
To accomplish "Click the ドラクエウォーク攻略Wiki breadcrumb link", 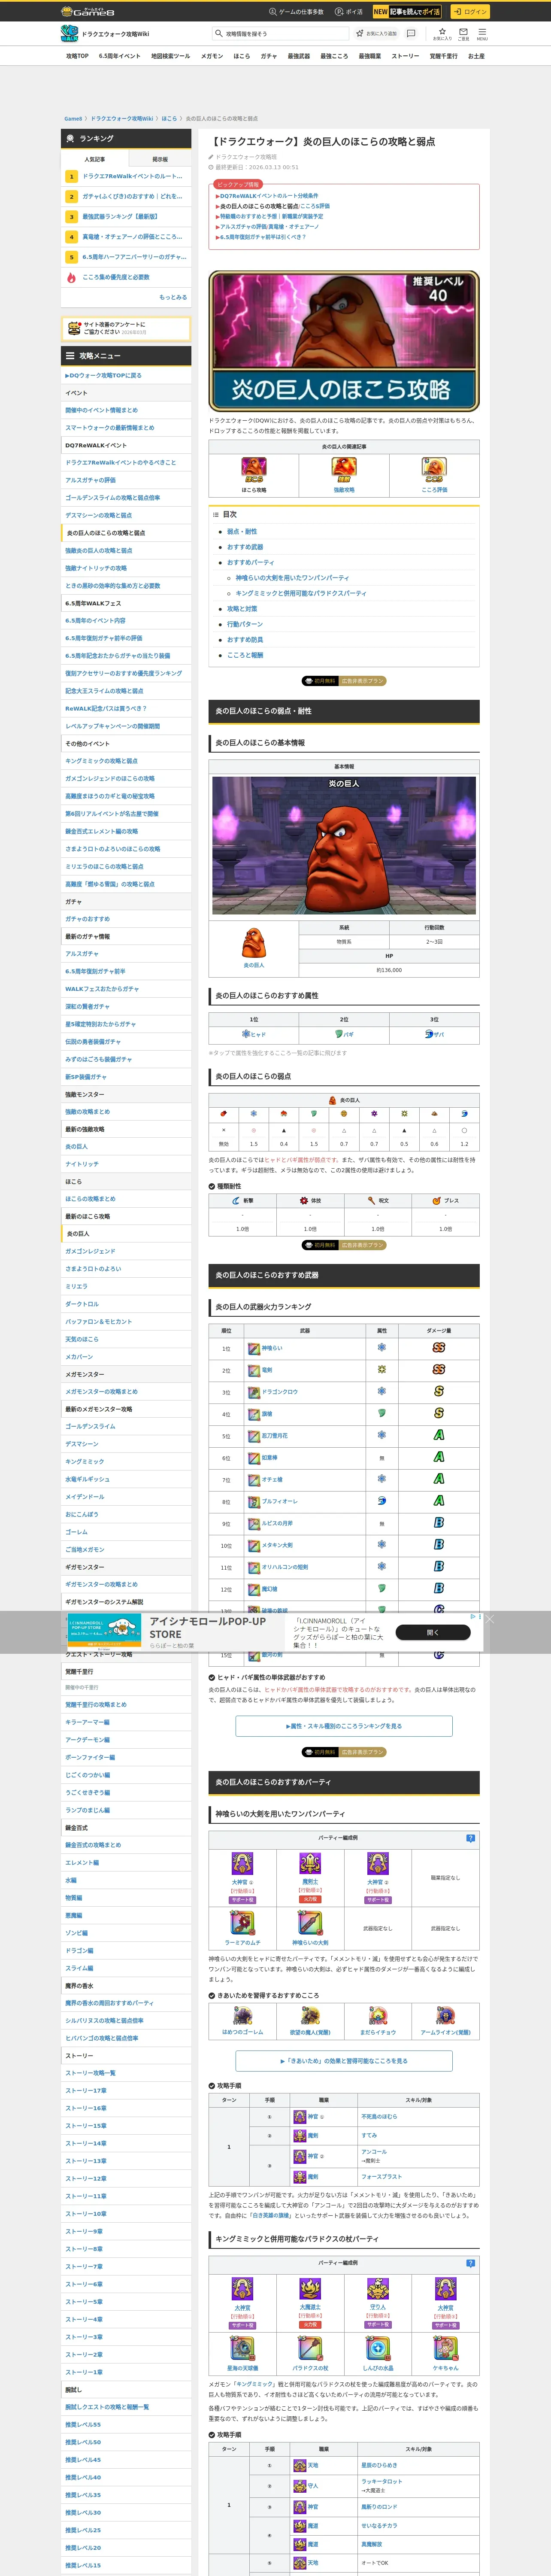I will pyautogui.click(x=122, y=119).
